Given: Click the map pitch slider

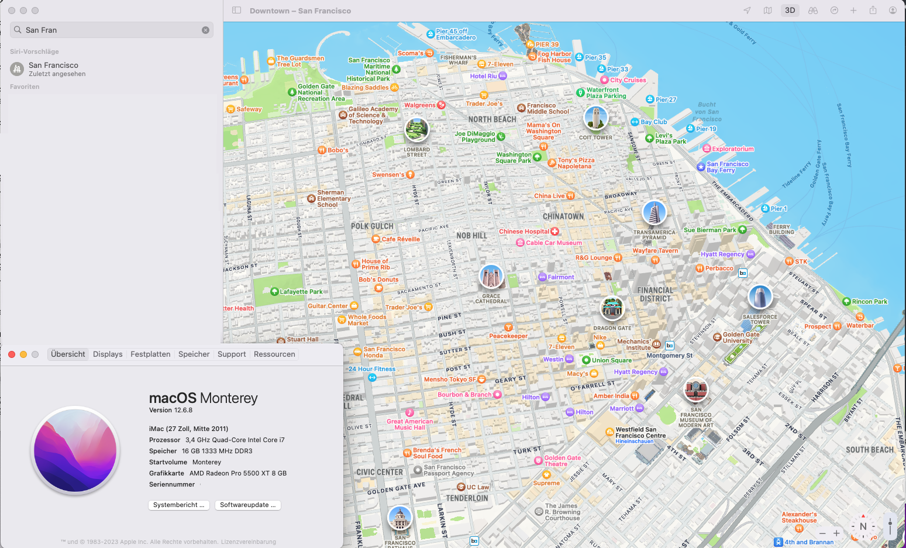Looking at the screenshot, I should coord(890,527).
